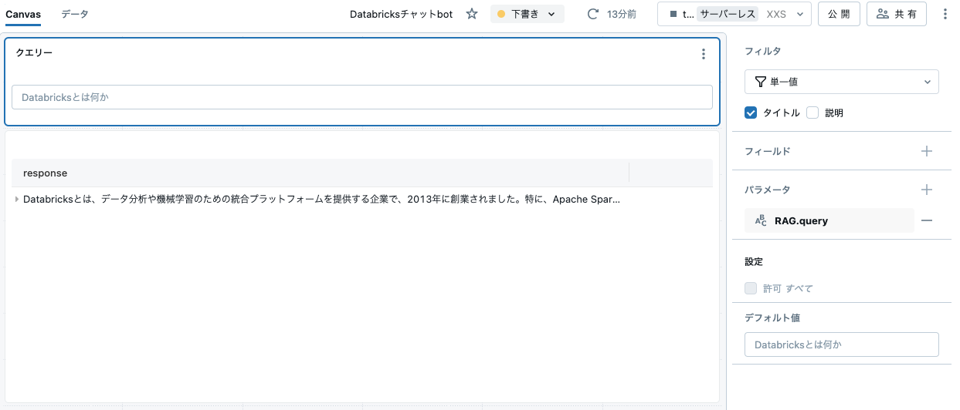The height and width of the screenshot is (410, 960).
Task: Open the 下書き status dropdown
Action: [x=527, y=14]
